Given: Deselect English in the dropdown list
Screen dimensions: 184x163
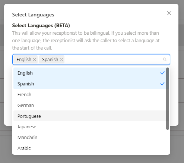Looking at the screenshot, I should pyautogui.click(x=90, y=73).
